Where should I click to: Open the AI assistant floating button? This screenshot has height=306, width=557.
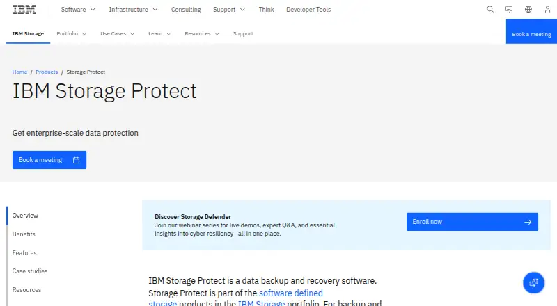533,283
